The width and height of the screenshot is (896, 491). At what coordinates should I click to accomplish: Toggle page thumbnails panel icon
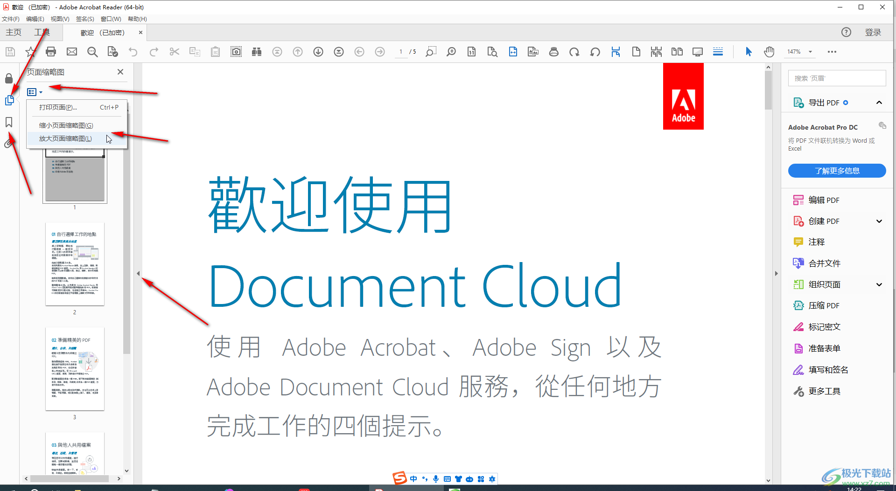(9, 100)
